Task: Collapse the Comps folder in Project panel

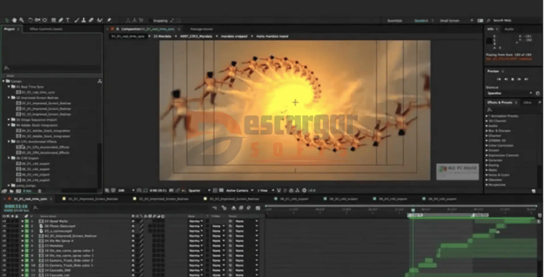Action: click(x=4, y=81)
